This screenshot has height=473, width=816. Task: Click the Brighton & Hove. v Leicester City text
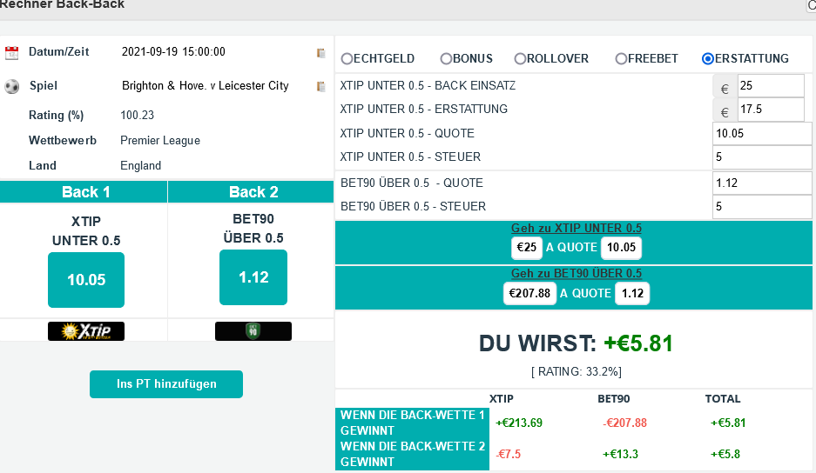[205, 86]
